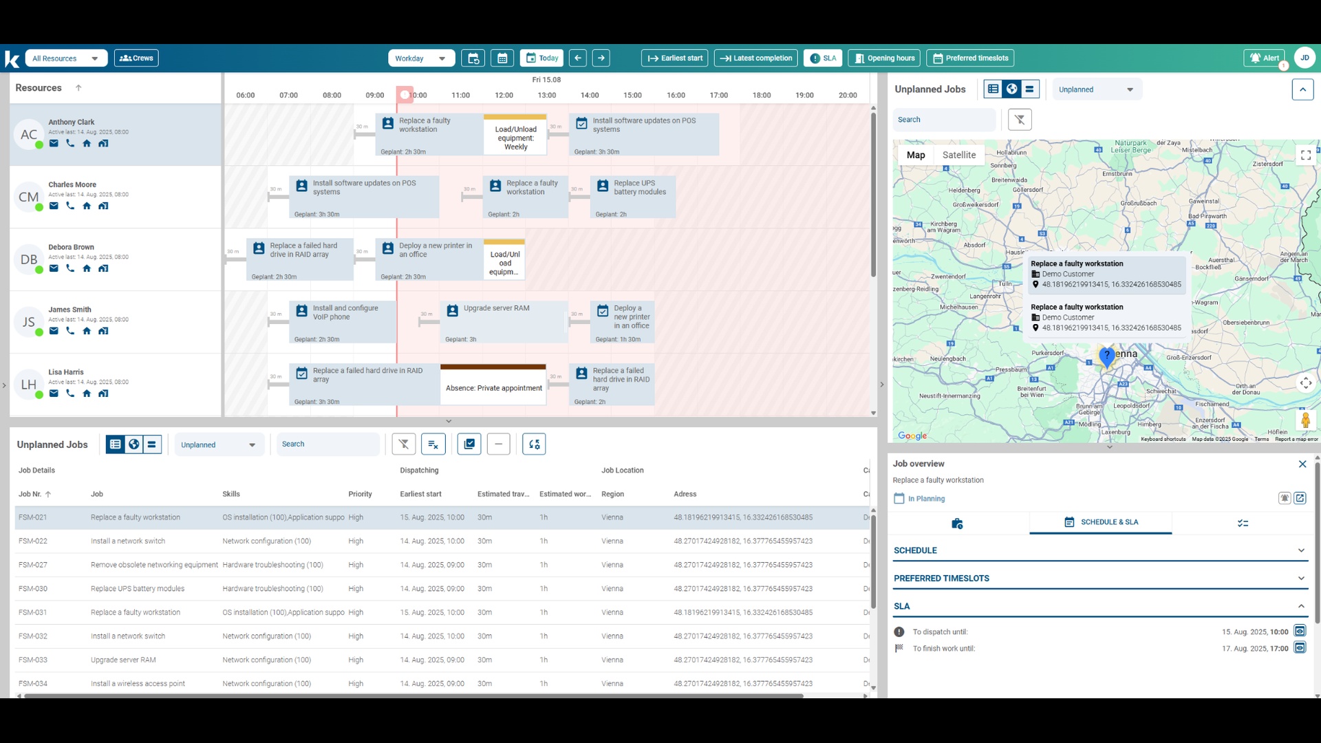Click the filter icon in bottom Unplanned Jobs
This screenshot has width=1321, height=743.
(x=404, y=444)
